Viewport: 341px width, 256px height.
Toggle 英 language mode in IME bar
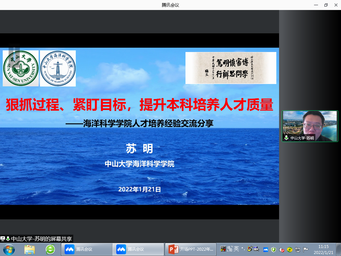(236, 249)
